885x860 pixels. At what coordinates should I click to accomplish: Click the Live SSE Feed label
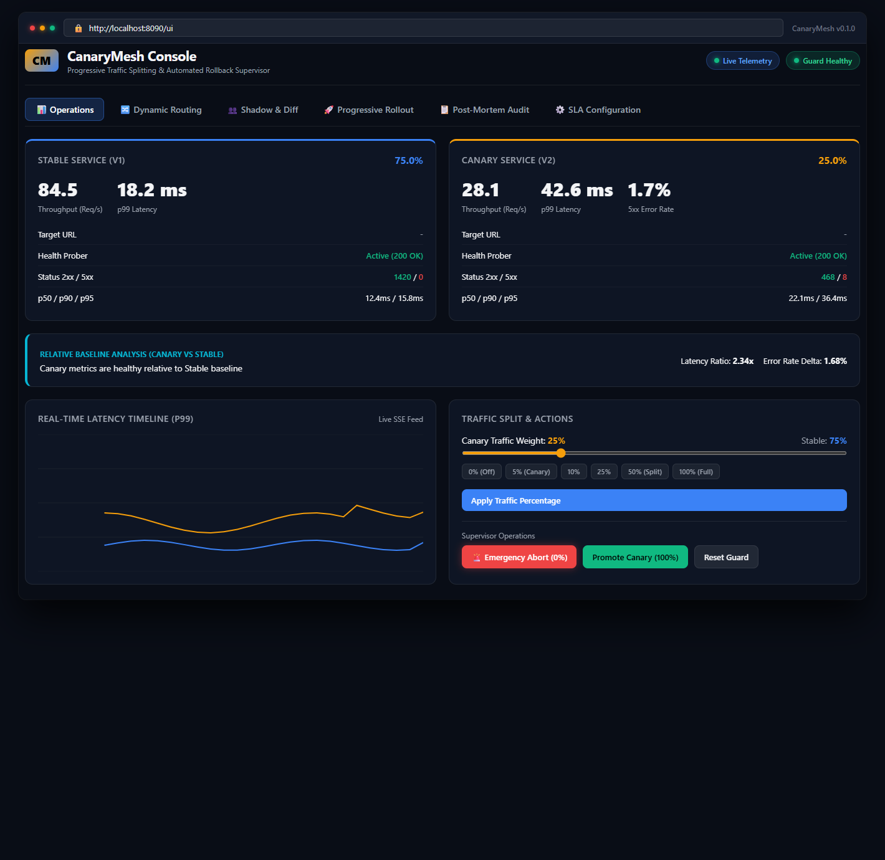click(401, 419)
